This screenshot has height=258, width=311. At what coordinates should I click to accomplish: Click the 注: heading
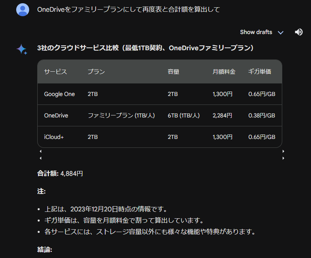pyautogui.click(x=41, y=191)
